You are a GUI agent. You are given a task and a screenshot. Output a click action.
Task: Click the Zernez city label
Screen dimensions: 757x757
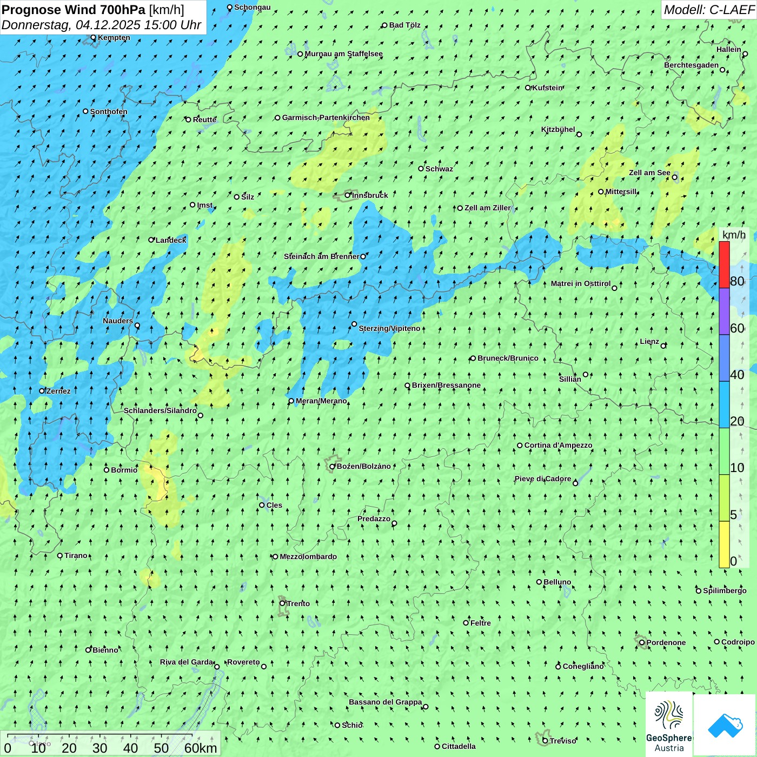click(58, 391)
